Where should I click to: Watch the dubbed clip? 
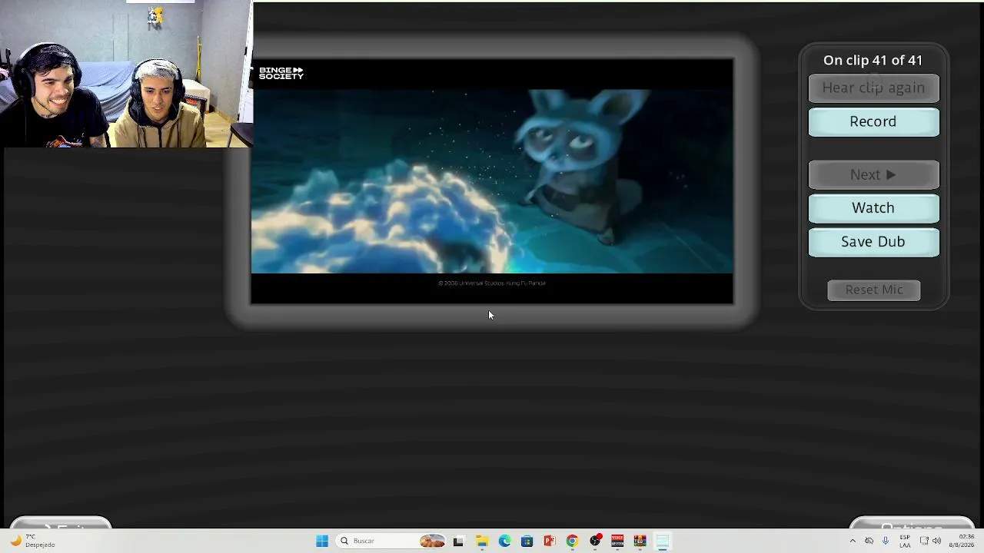coord(873,208)
